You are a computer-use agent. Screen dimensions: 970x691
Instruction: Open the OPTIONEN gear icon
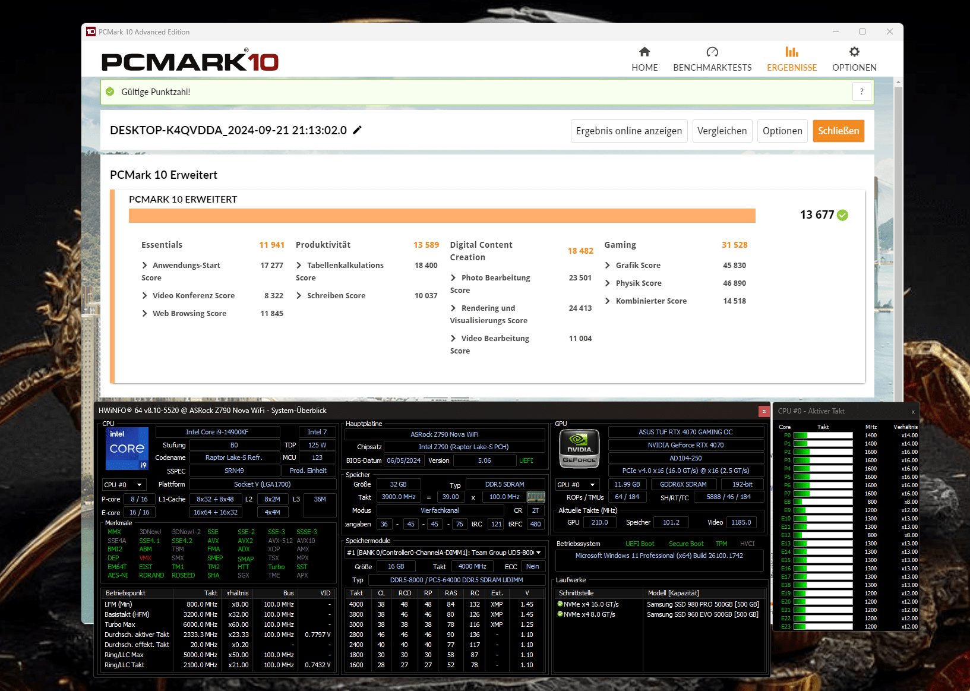click(854, 52)
